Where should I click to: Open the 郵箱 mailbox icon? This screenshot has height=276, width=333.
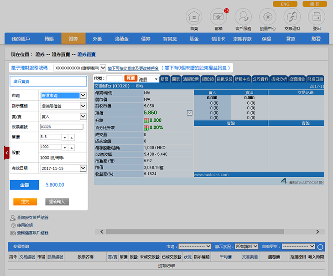click(219, 17)
